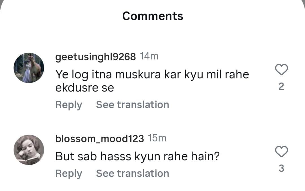Translate the 'But sab hasss' comment
This screenshot has height=191, width=305.
[x=132, y=174]
